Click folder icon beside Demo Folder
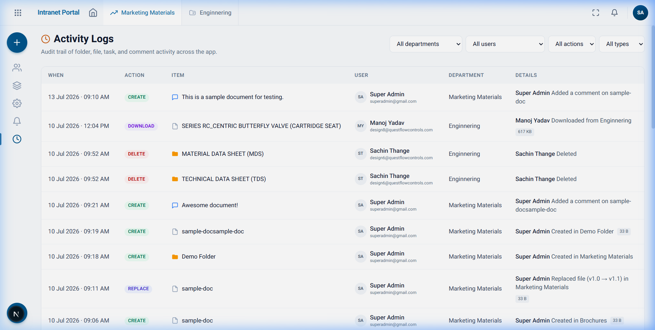655x330 pixels. (175, 257)
